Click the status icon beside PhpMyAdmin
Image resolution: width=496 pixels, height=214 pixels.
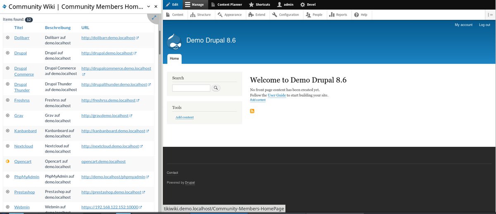click(7, 176)
